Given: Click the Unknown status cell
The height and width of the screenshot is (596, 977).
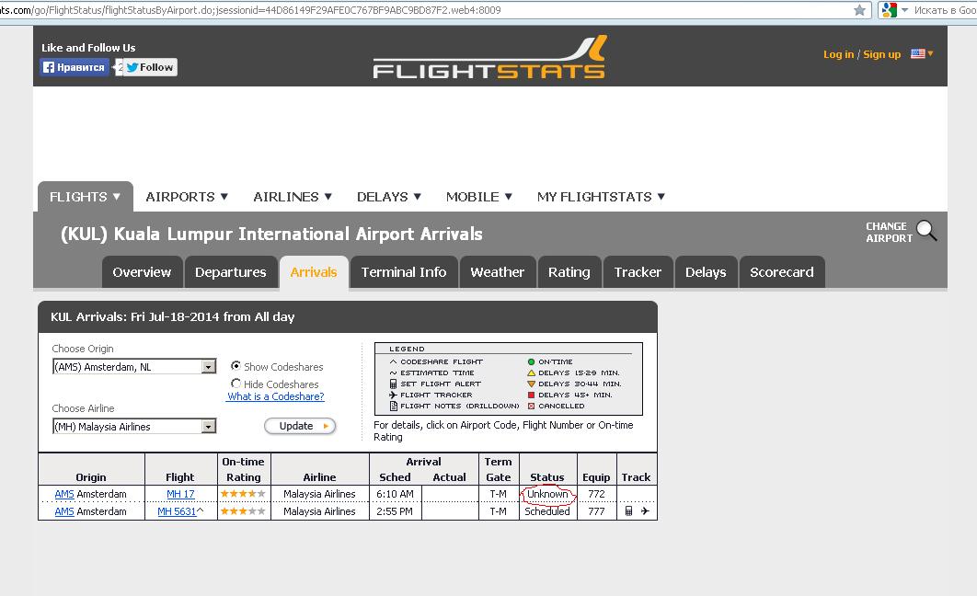Looking at the screenshot, I should (547, 494).
